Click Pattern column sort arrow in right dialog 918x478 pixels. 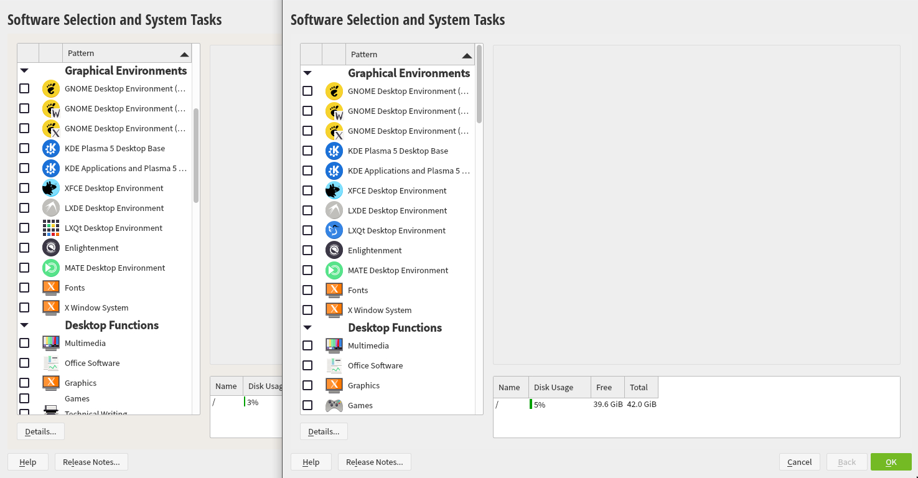click(x=467, y=55)
